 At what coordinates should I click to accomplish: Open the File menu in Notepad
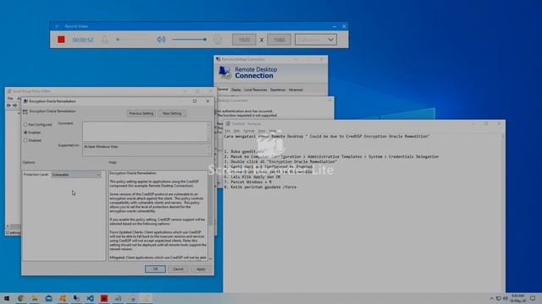(x=228, y=131)
